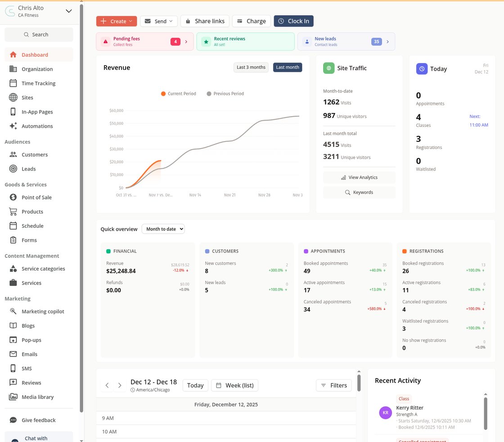Image resolution: width=504 pixels, height=442 pixels.
Task: Click the calendar Today button
Action: tap(195, 385)
